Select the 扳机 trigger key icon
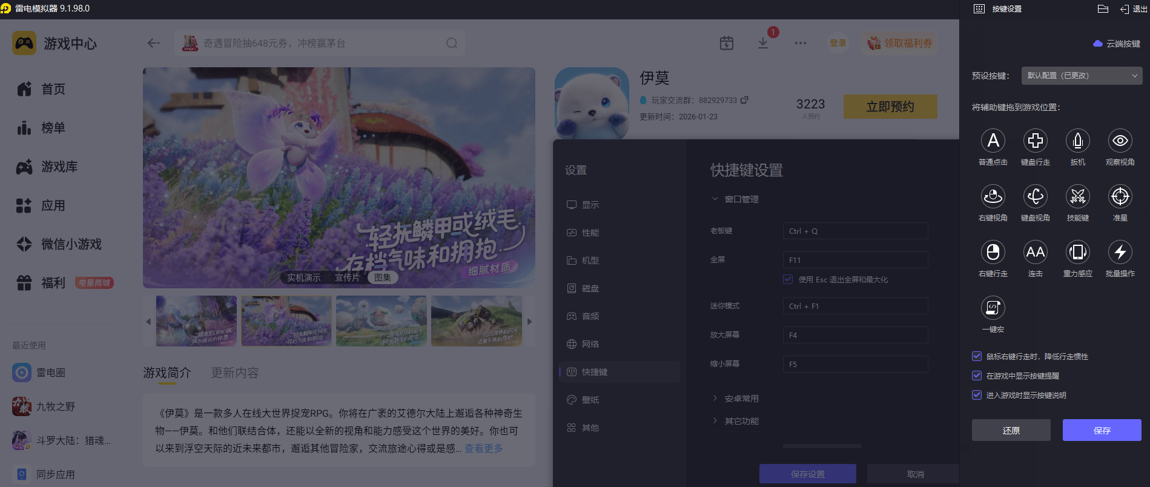 pyautogui.click(x=1077, y=141)
